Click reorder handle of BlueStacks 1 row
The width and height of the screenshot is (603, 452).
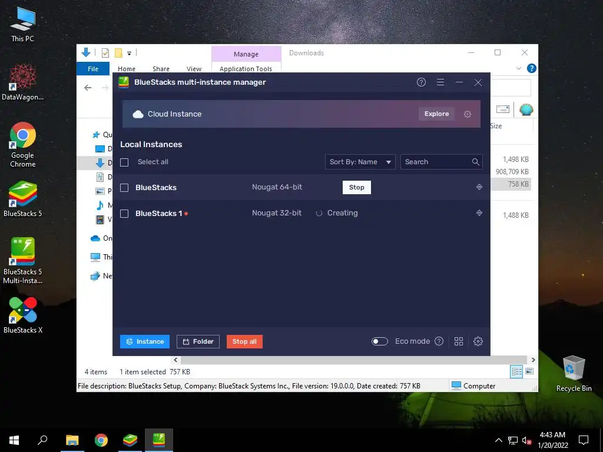click(x=479, y=213)
